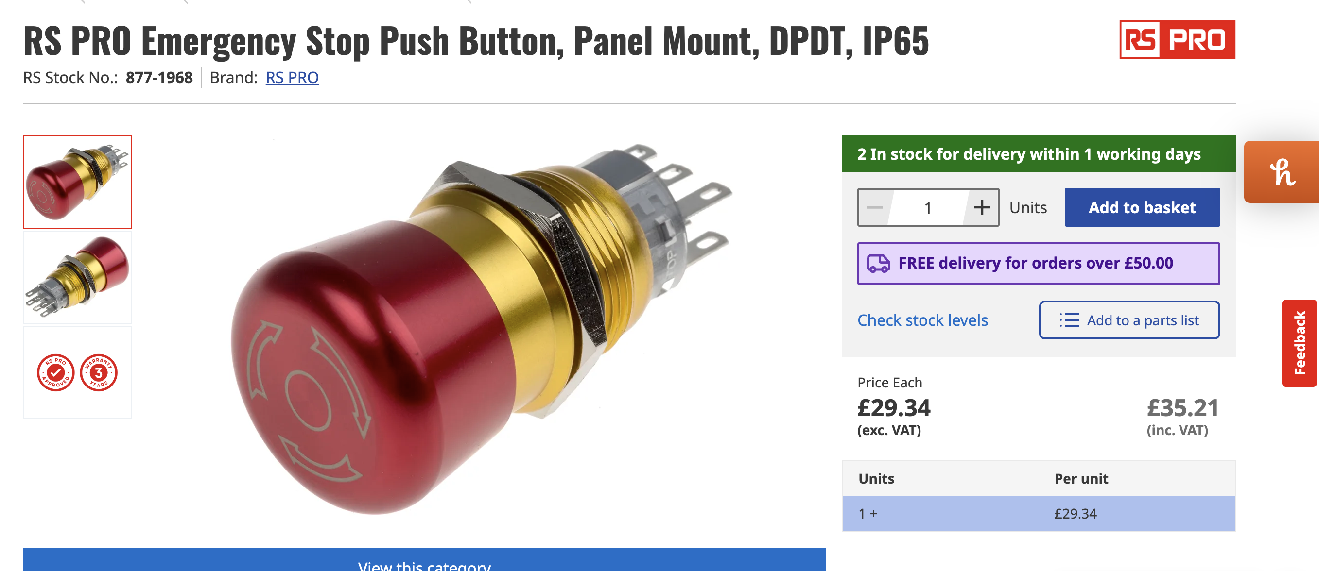The height and width of the screenshot is (571, 1319).
Task: Check stock levels for this product
Action: [922, 320]
